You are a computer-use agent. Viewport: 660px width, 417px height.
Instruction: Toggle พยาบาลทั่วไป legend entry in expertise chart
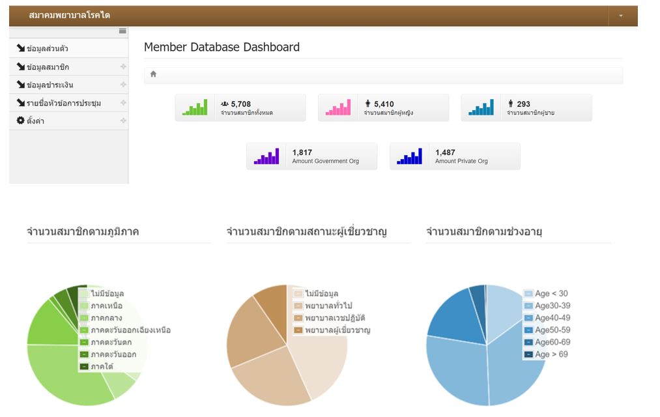pos(327,306)
